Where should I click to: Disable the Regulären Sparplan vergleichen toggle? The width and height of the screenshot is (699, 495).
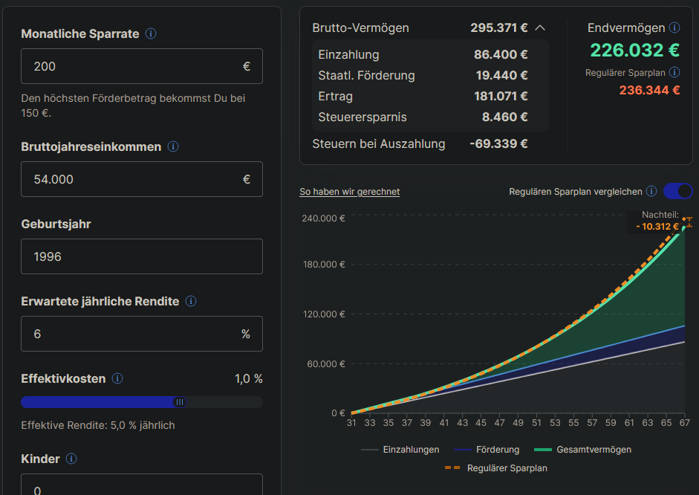[677, 192]
